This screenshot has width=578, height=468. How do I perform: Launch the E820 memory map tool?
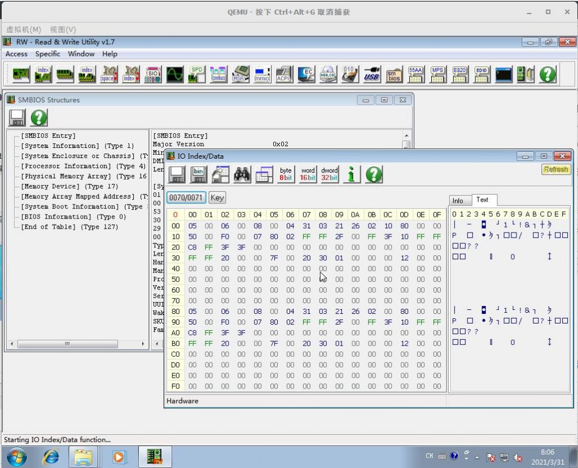(459, 74)
